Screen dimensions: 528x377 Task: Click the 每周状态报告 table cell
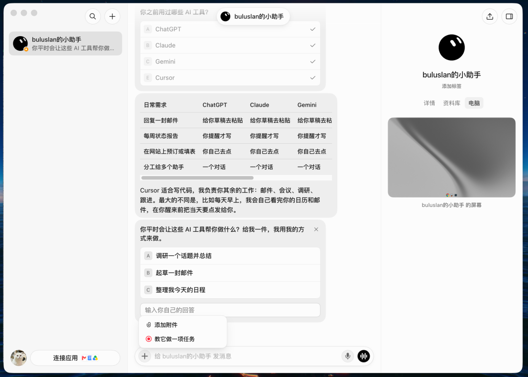161,136
